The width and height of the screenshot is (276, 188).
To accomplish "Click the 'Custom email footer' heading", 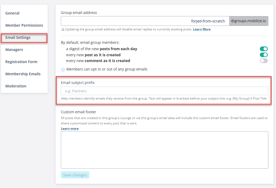I will point(79,112).
